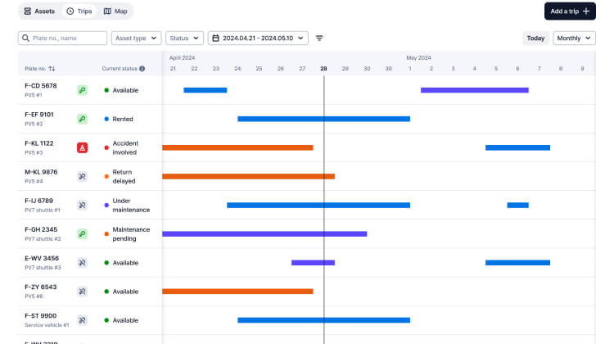The width and height of the screenshot is (614, 344).
Task: Click the green key icon for F-GH 2345
Action: click(82, 233)
